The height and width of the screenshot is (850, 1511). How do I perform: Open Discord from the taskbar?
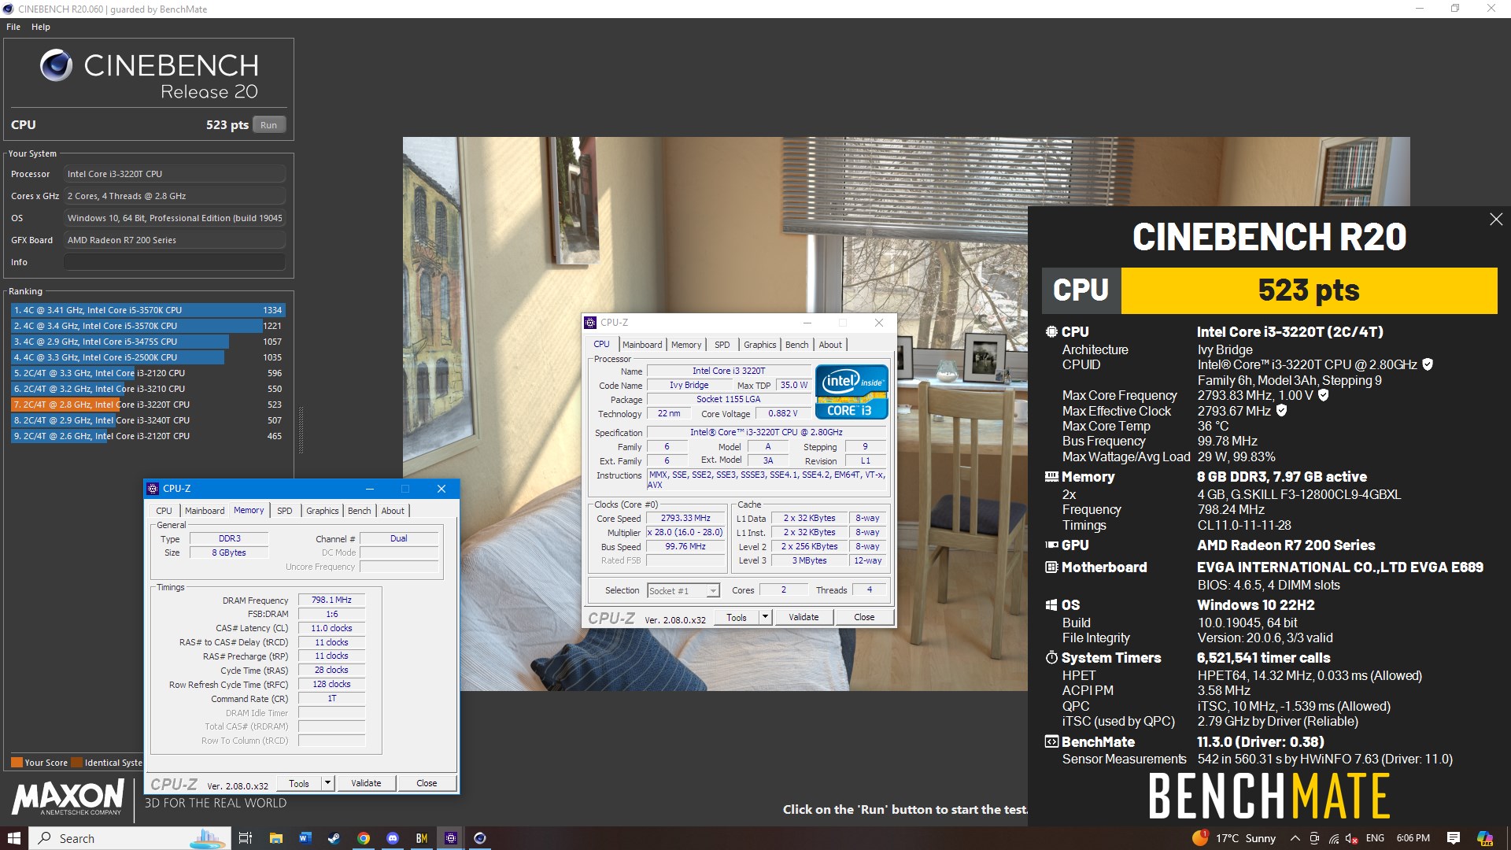[x=393, y=838]
